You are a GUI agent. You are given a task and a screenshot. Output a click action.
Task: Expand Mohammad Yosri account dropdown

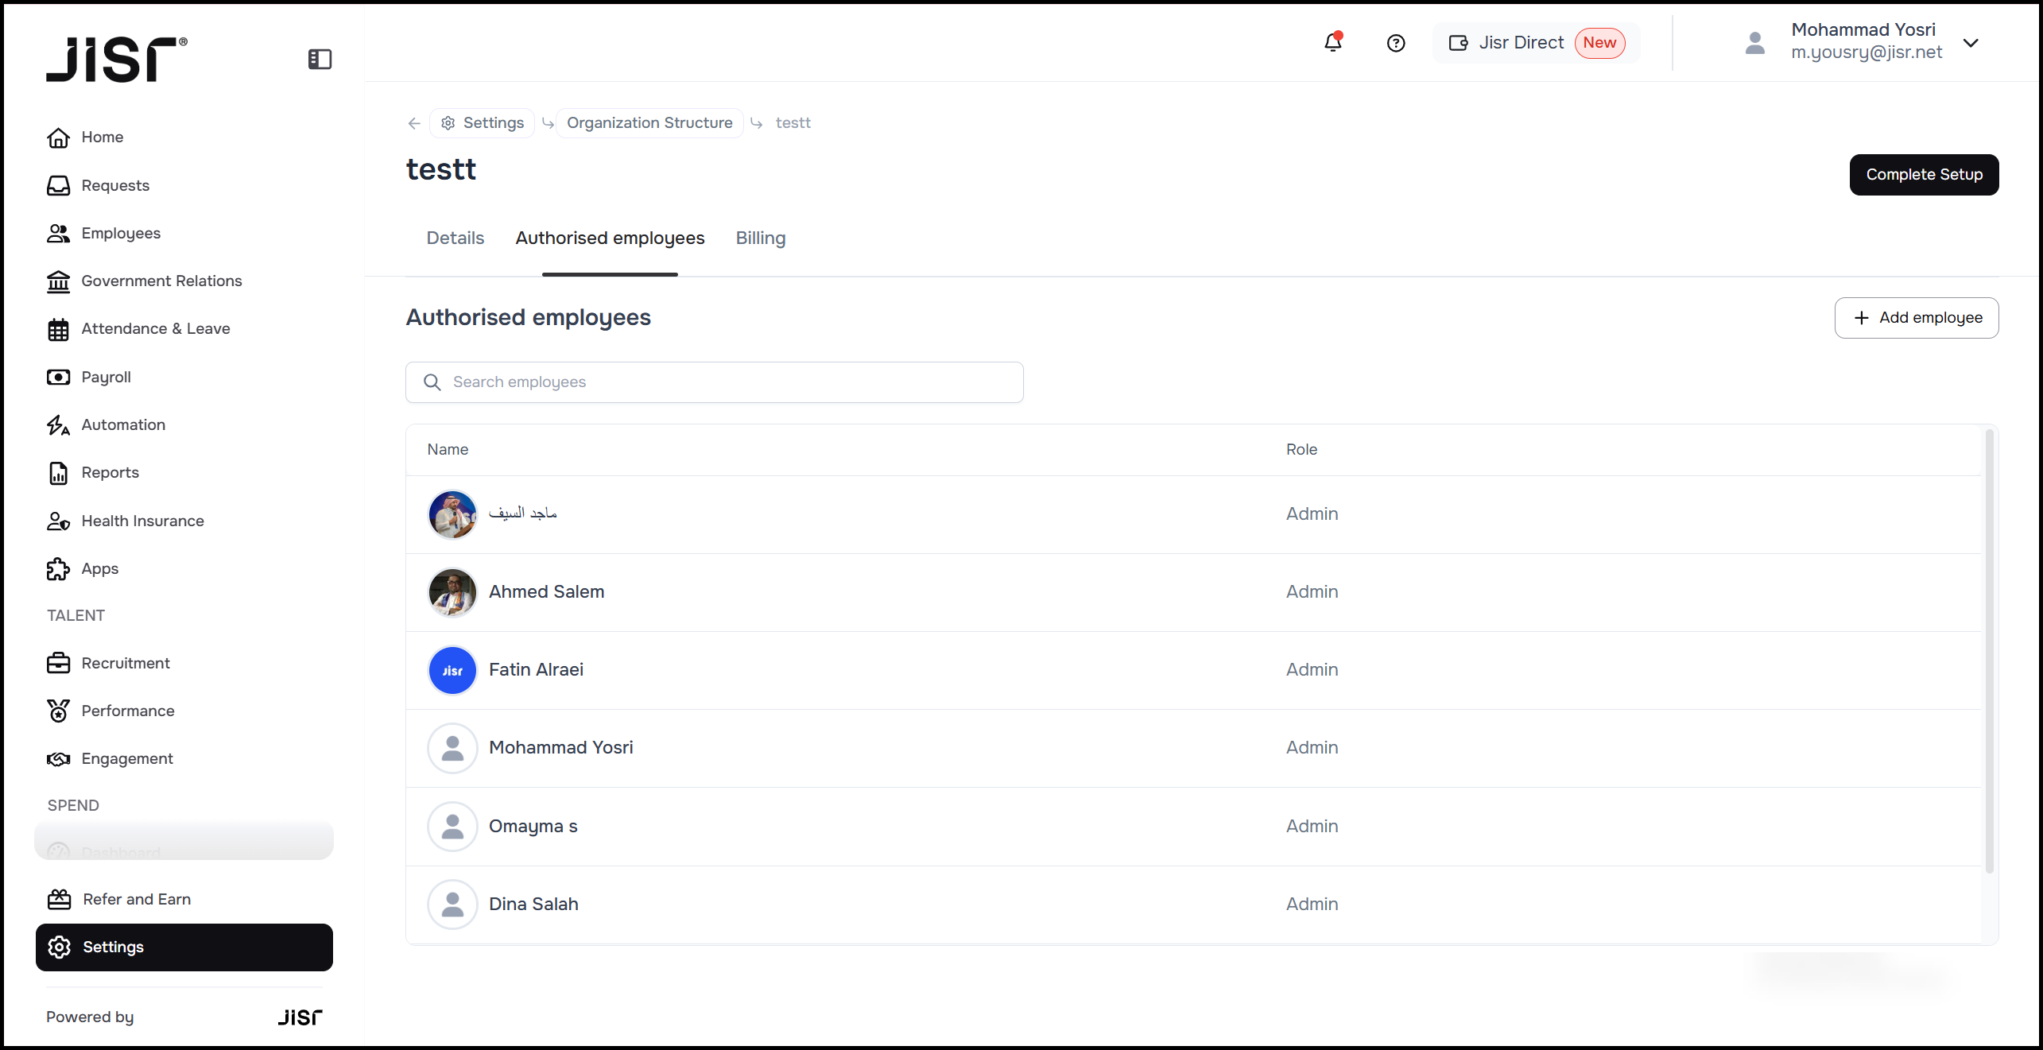click(x=1971, y=43)
